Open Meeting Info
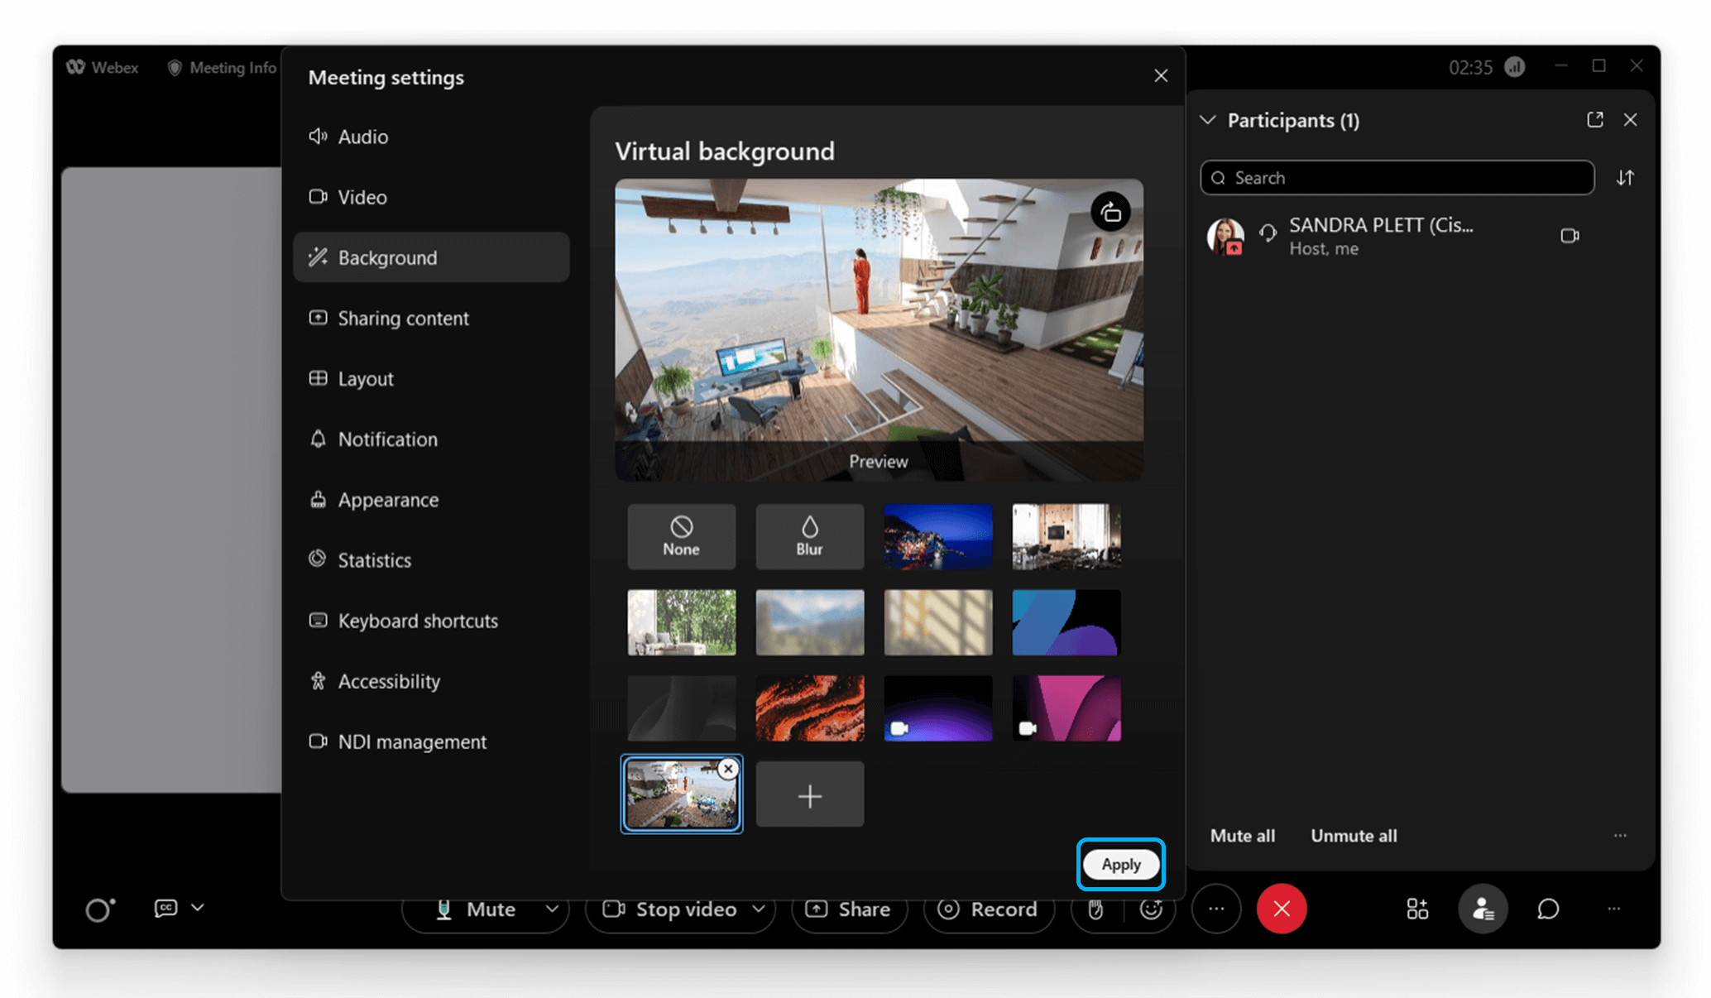Image resolution: width=1711 pixels, height=998 pixels. click(222, 67)
